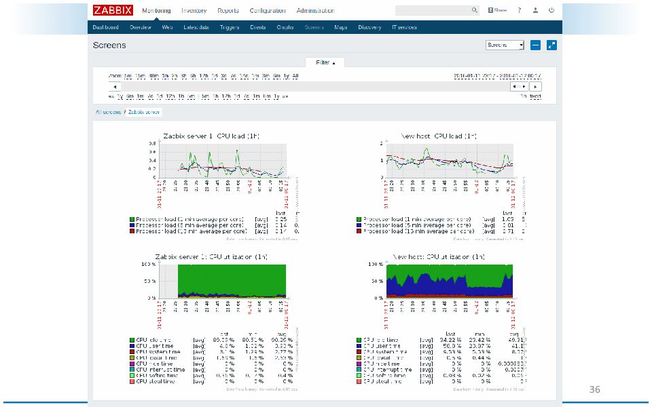Click the All screens breadcrumb link
The width and height of the screenshot is (652, 407).
pyautogui.click(x=107, y=111)
